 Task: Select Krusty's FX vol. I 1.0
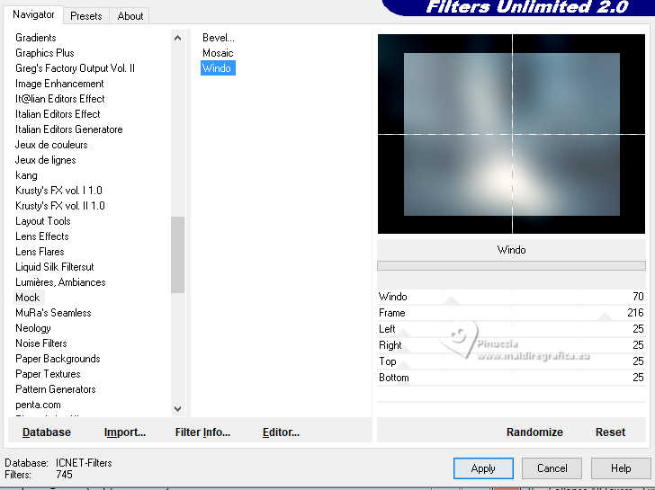pos(58,191)
